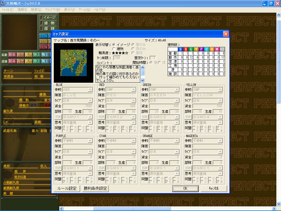Click the blue ECM icon in sidebar
The height and width of the screenshot is (211, 281).
coord(44,36)
